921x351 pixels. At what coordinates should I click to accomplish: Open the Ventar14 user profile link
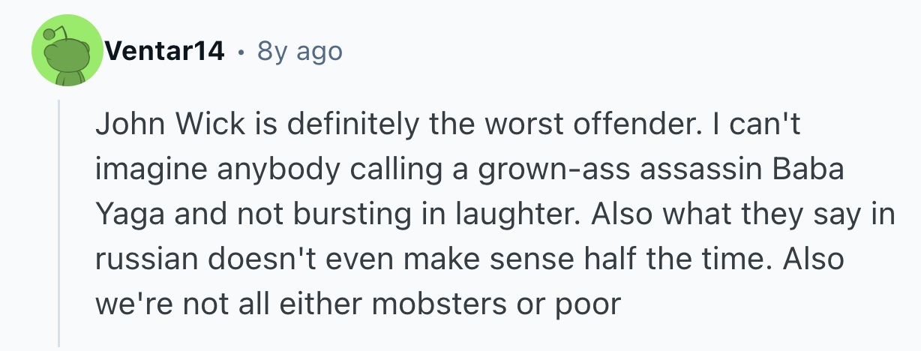(x=165, y=51)
